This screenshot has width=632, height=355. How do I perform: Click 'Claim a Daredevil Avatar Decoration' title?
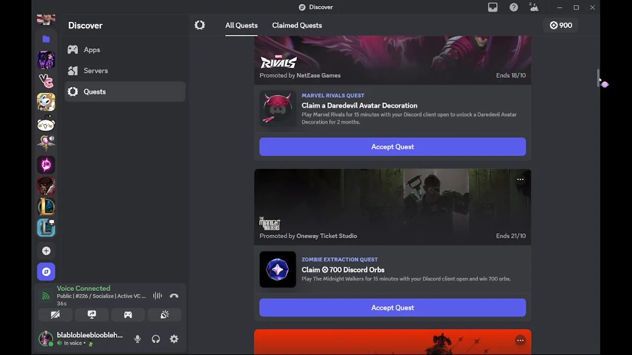point(359,106)
